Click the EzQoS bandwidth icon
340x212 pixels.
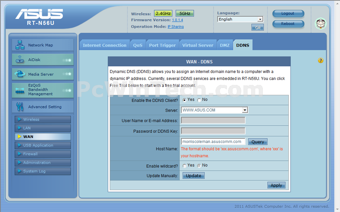(20, 91)
